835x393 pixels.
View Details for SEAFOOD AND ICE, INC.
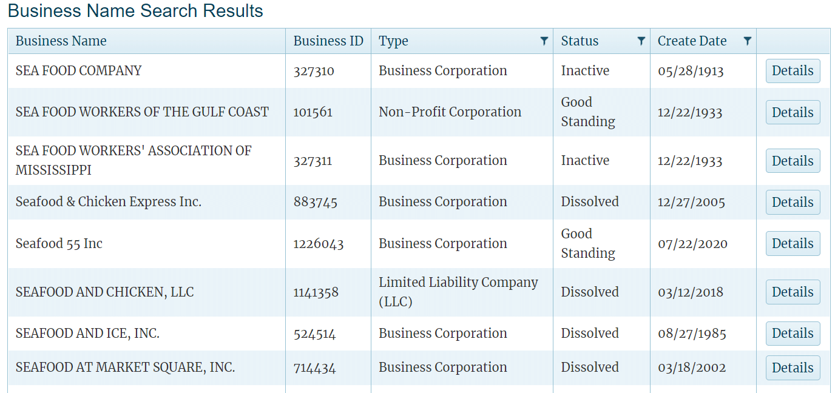[x=793, y=333]
